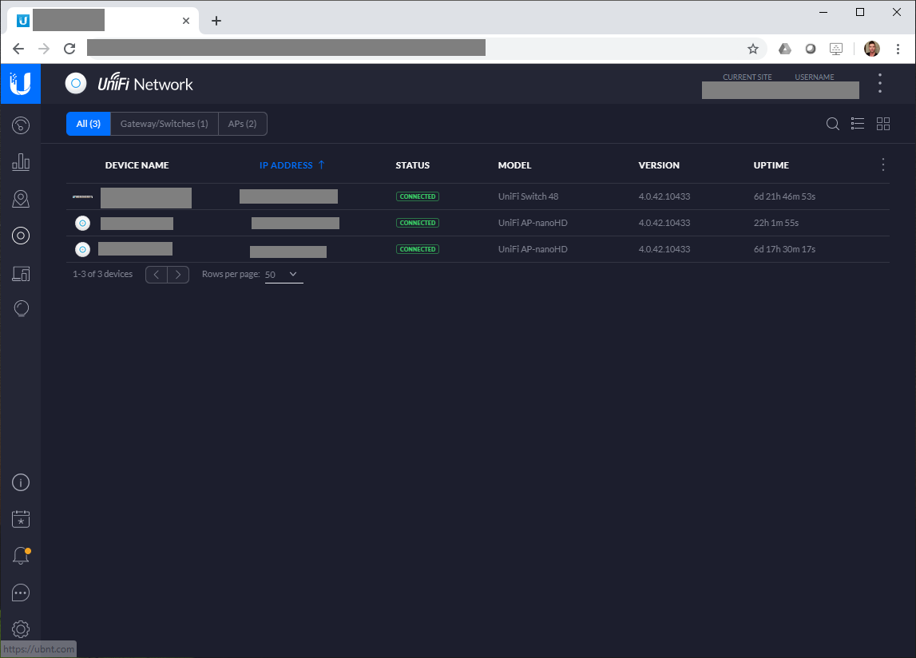This screenshot has width=916, height=658.
Task: Open Rows per page dropdown
Action: point(284,275)
